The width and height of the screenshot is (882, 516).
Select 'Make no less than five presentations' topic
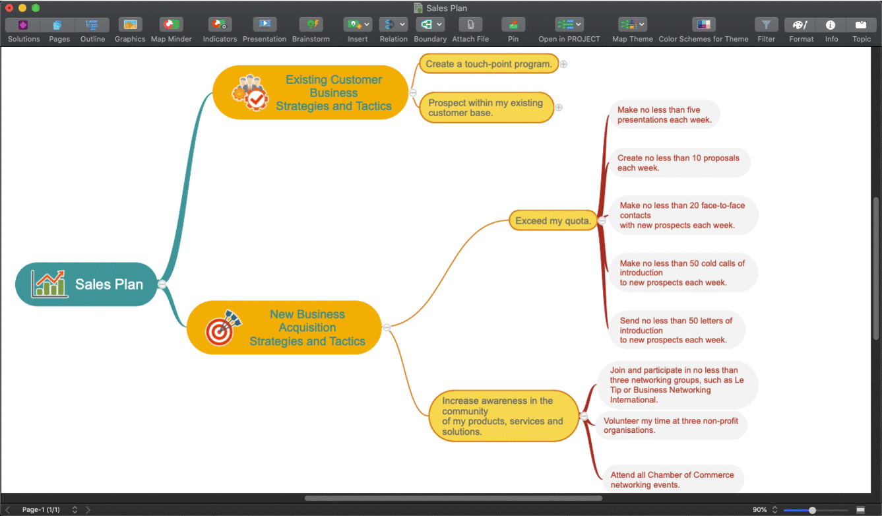[x=664, y=115]
